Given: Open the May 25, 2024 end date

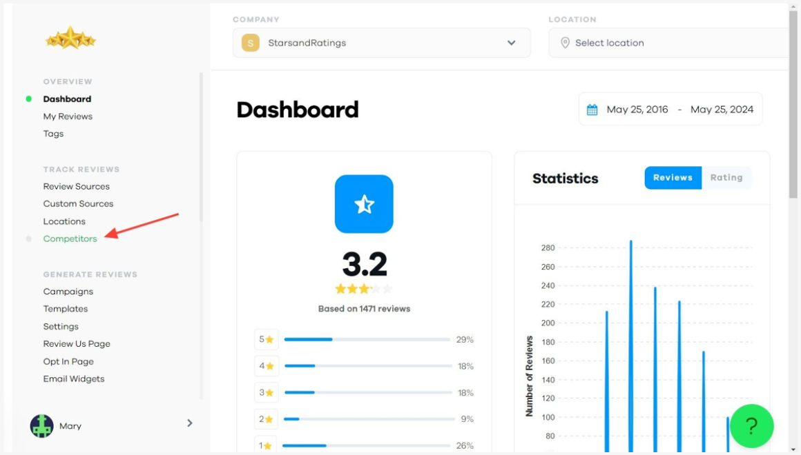Looking at the screenshot, I should click(722, 110).
